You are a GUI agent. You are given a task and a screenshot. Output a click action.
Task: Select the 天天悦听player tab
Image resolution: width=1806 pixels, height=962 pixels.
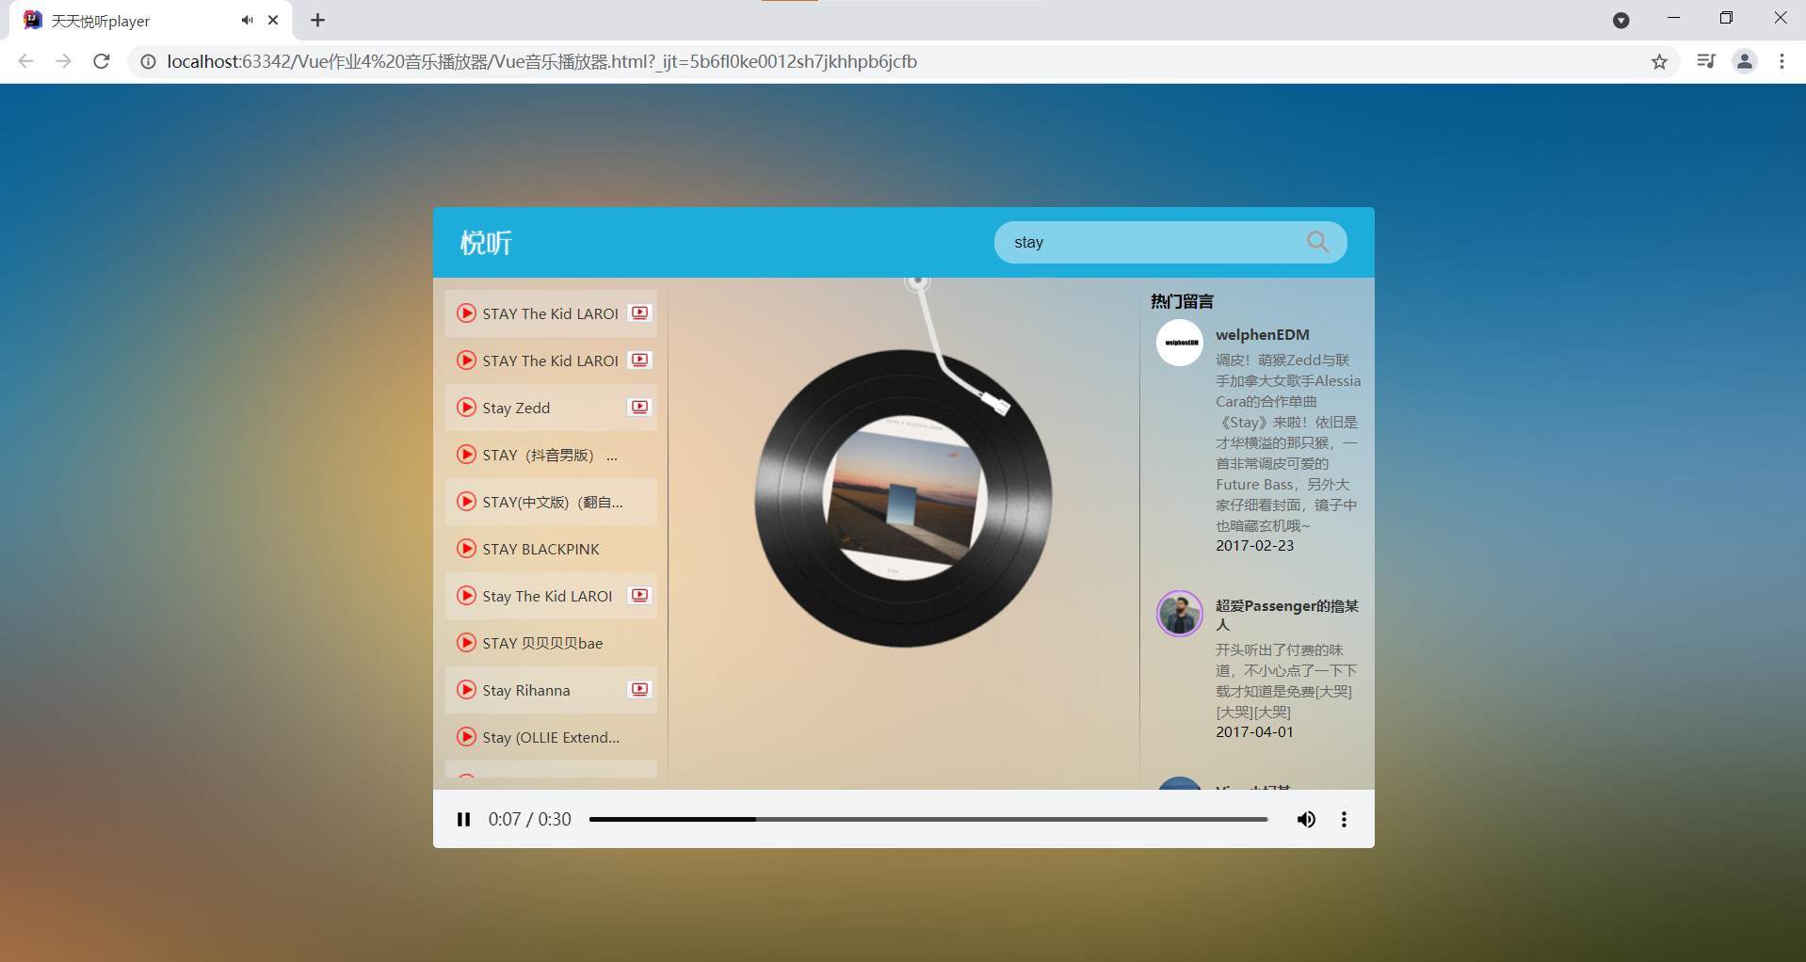(151, 20)
